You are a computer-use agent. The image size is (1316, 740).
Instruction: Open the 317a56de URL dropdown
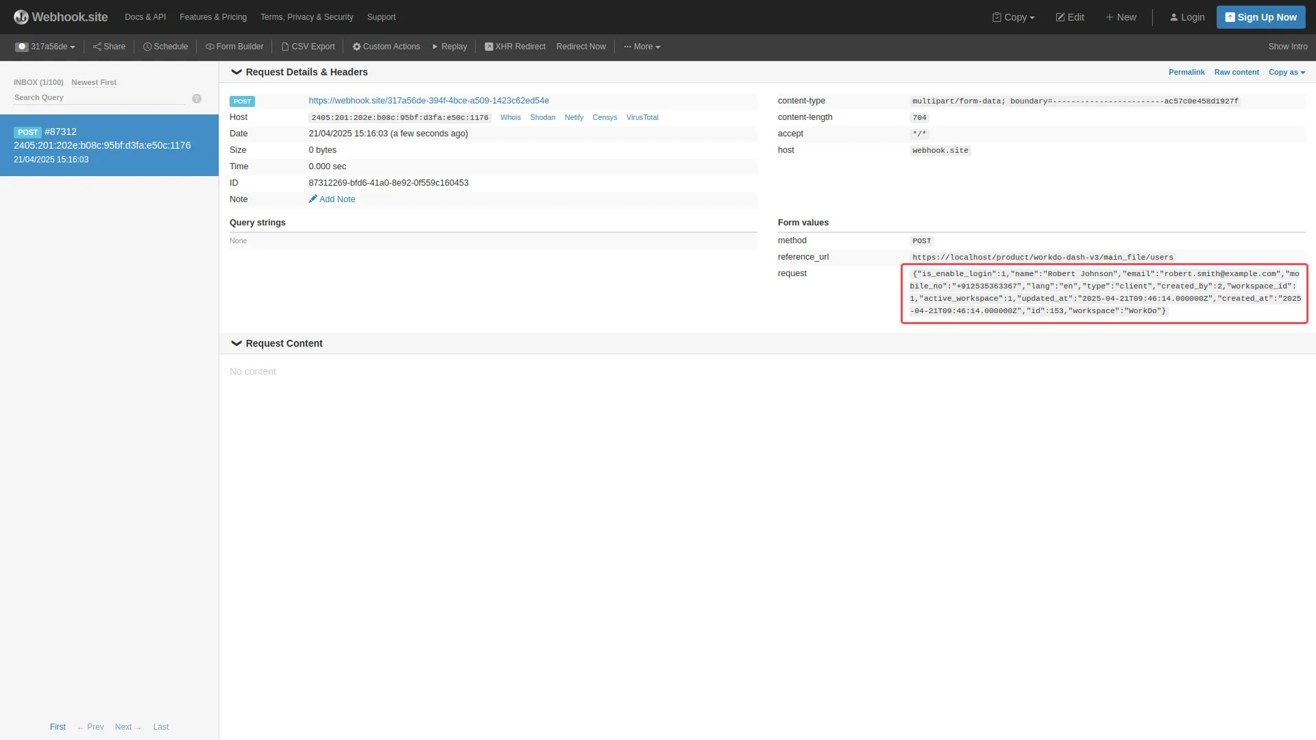click(x=45, y=46)
